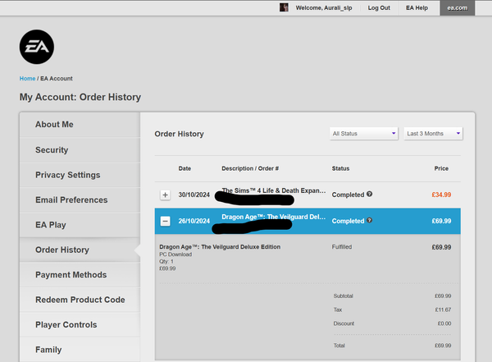This screenshot has width=492, height=362.
Task: Click Dragon Age: The Veilguard Del... order title
Action: 274,217
